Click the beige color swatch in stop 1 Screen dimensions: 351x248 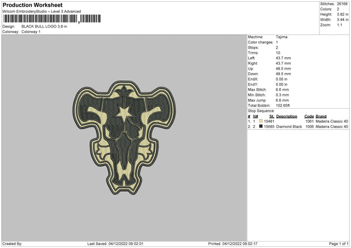pos(261,121)
